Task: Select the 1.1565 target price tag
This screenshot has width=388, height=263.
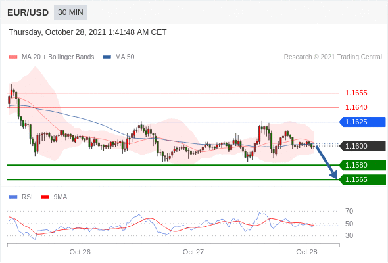Action: coord(362,179)
